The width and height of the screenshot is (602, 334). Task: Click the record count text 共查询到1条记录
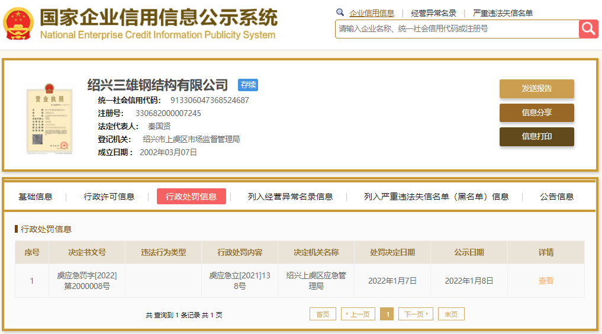click(173, 315)
